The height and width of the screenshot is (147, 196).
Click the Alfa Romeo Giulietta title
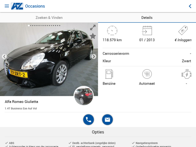coord(22,102)
